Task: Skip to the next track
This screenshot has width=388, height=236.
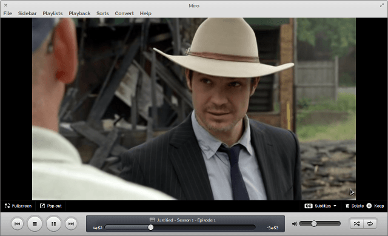Action: 71,224
